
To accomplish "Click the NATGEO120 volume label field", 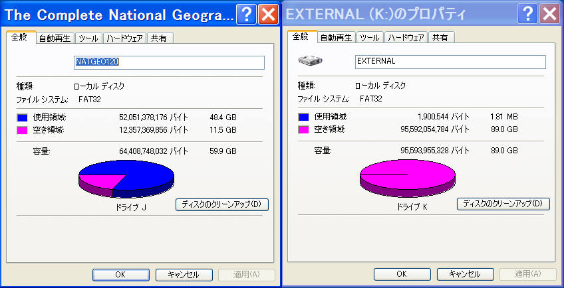I will coord(169,62).
